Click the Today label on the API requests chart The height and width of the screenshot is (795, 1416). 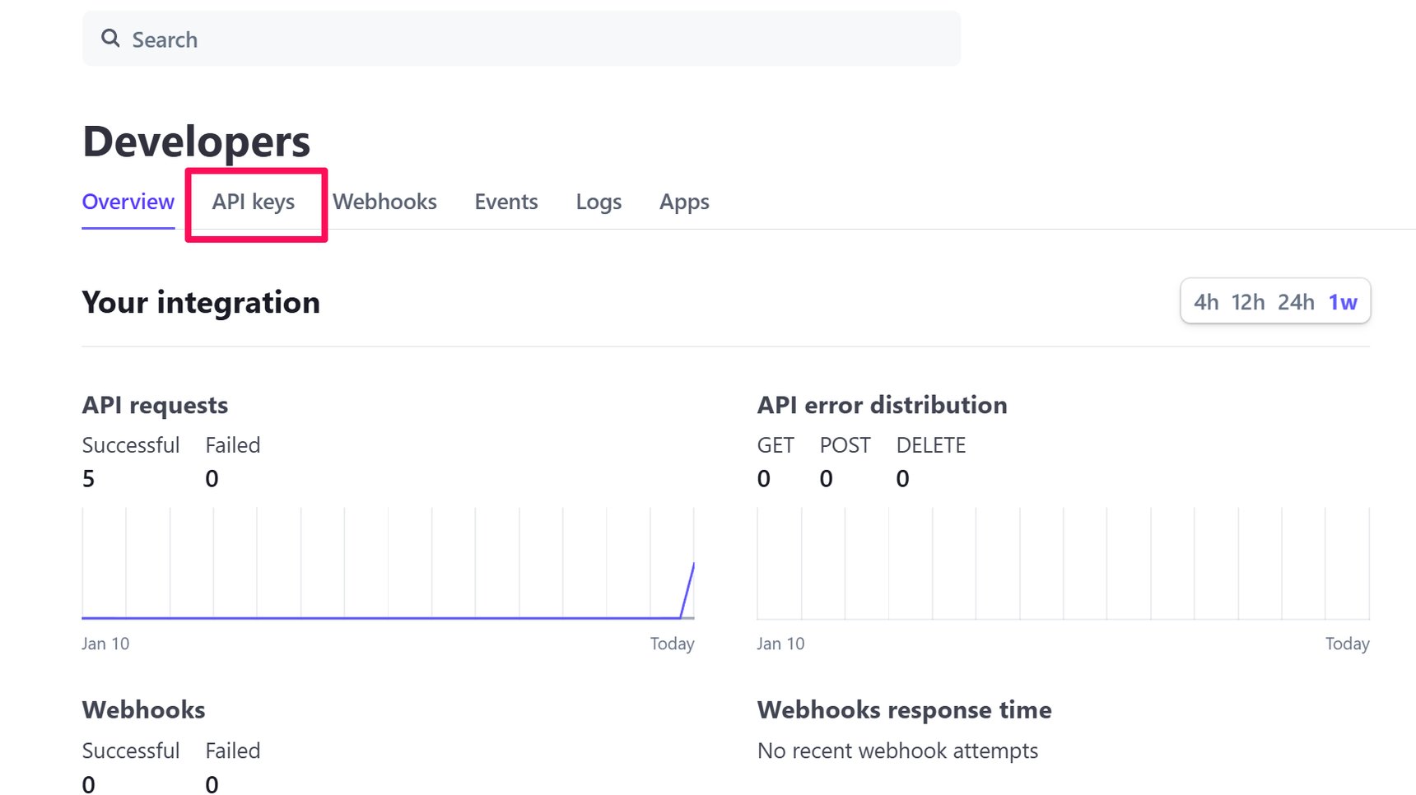[x=672, y=643]
